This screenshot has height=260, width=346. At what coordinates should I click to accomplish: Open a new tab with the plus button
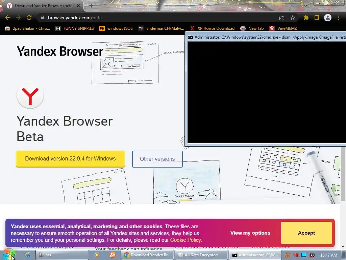tap(91, 6)
